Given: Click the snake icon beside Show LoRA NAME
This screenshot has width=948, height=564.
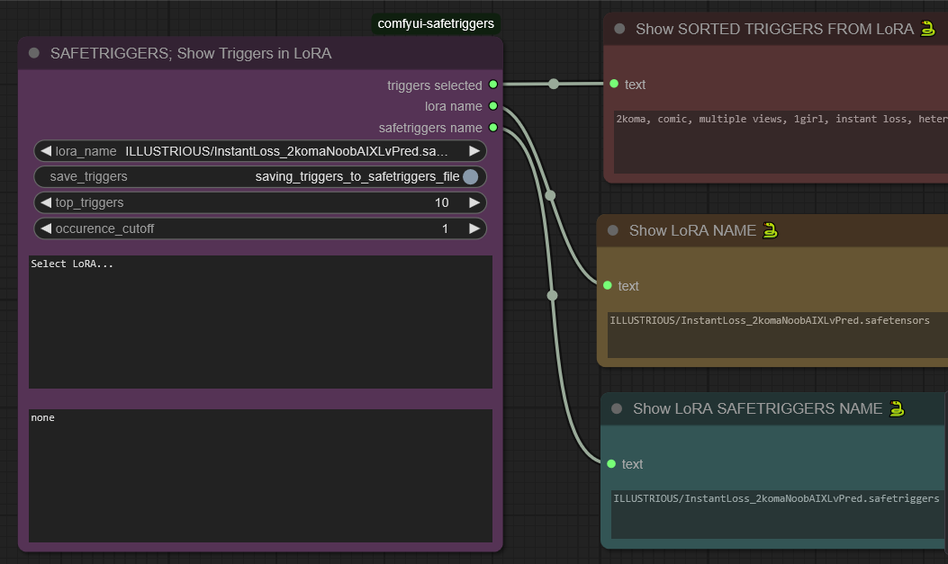Looking at the screenshot, I should [x=770, y=230].
